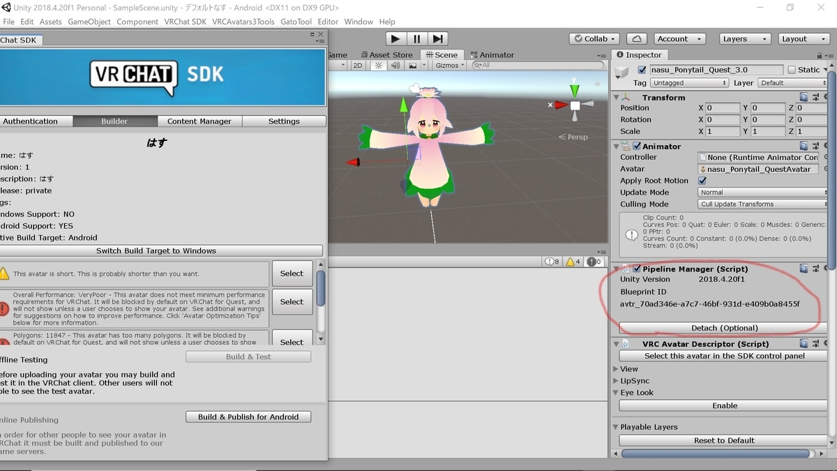Open the Tag dropdown showing Untagged

pyautogui.click(x=689, y=83)
